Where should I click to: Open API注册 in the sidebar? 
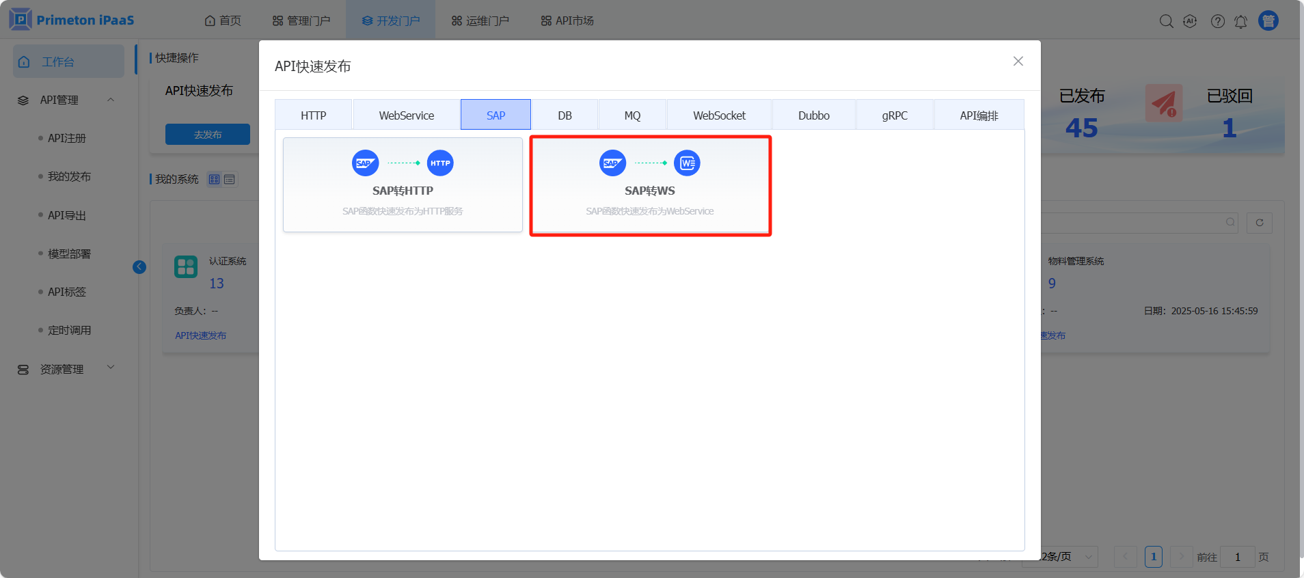67,138
